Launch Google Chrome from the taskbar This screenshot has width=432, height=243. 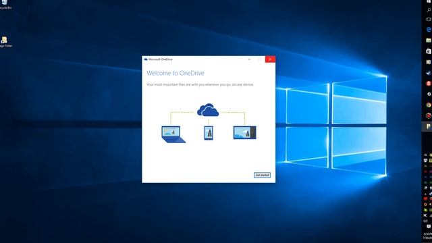point(429,105)
